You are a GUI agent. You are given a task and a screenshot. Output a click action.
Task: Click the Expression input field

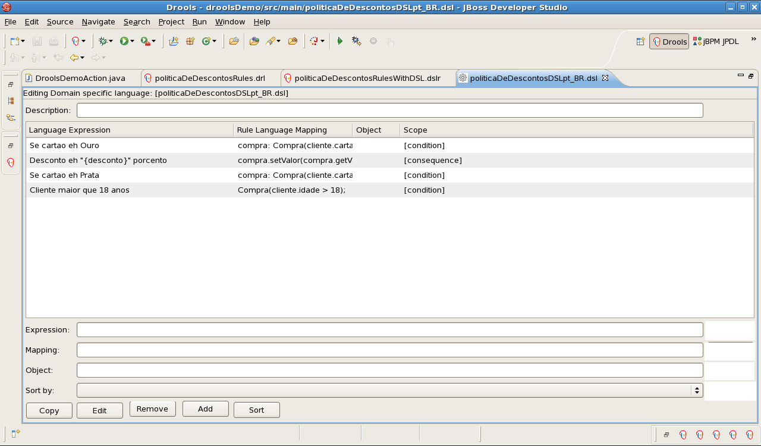pos(390,329)
